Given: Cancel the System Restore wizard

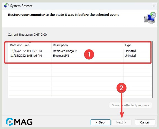Looking at the screenshot, I should click(x=145, y=122).
